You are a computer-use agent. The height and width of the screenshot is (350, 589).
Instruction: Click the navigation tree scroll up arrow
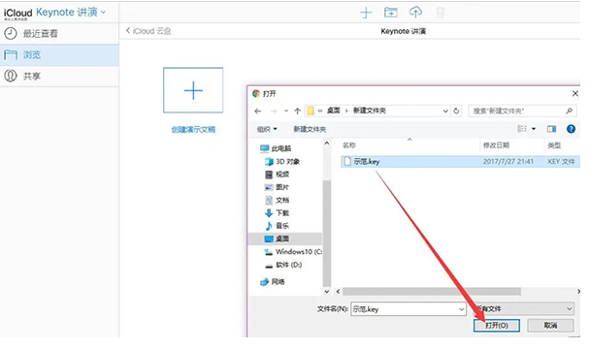coord(326,143)
